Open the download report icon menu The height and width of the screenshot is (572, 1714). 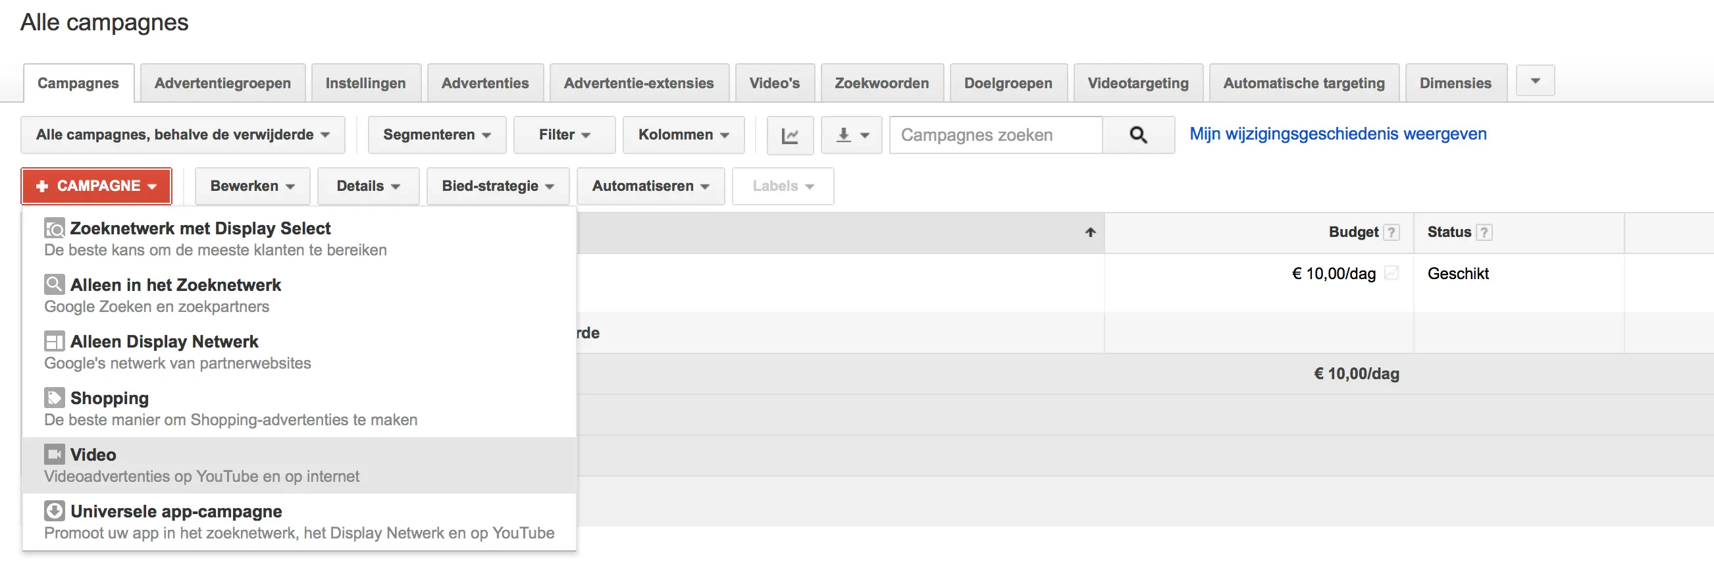(x=851, y=135)
